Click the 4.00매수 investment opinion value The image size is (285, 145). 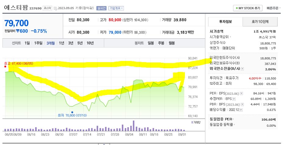pos(255,78)
